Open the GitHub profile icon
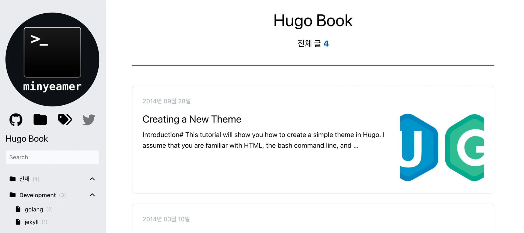The image size is (524, 233). point(16,120)
